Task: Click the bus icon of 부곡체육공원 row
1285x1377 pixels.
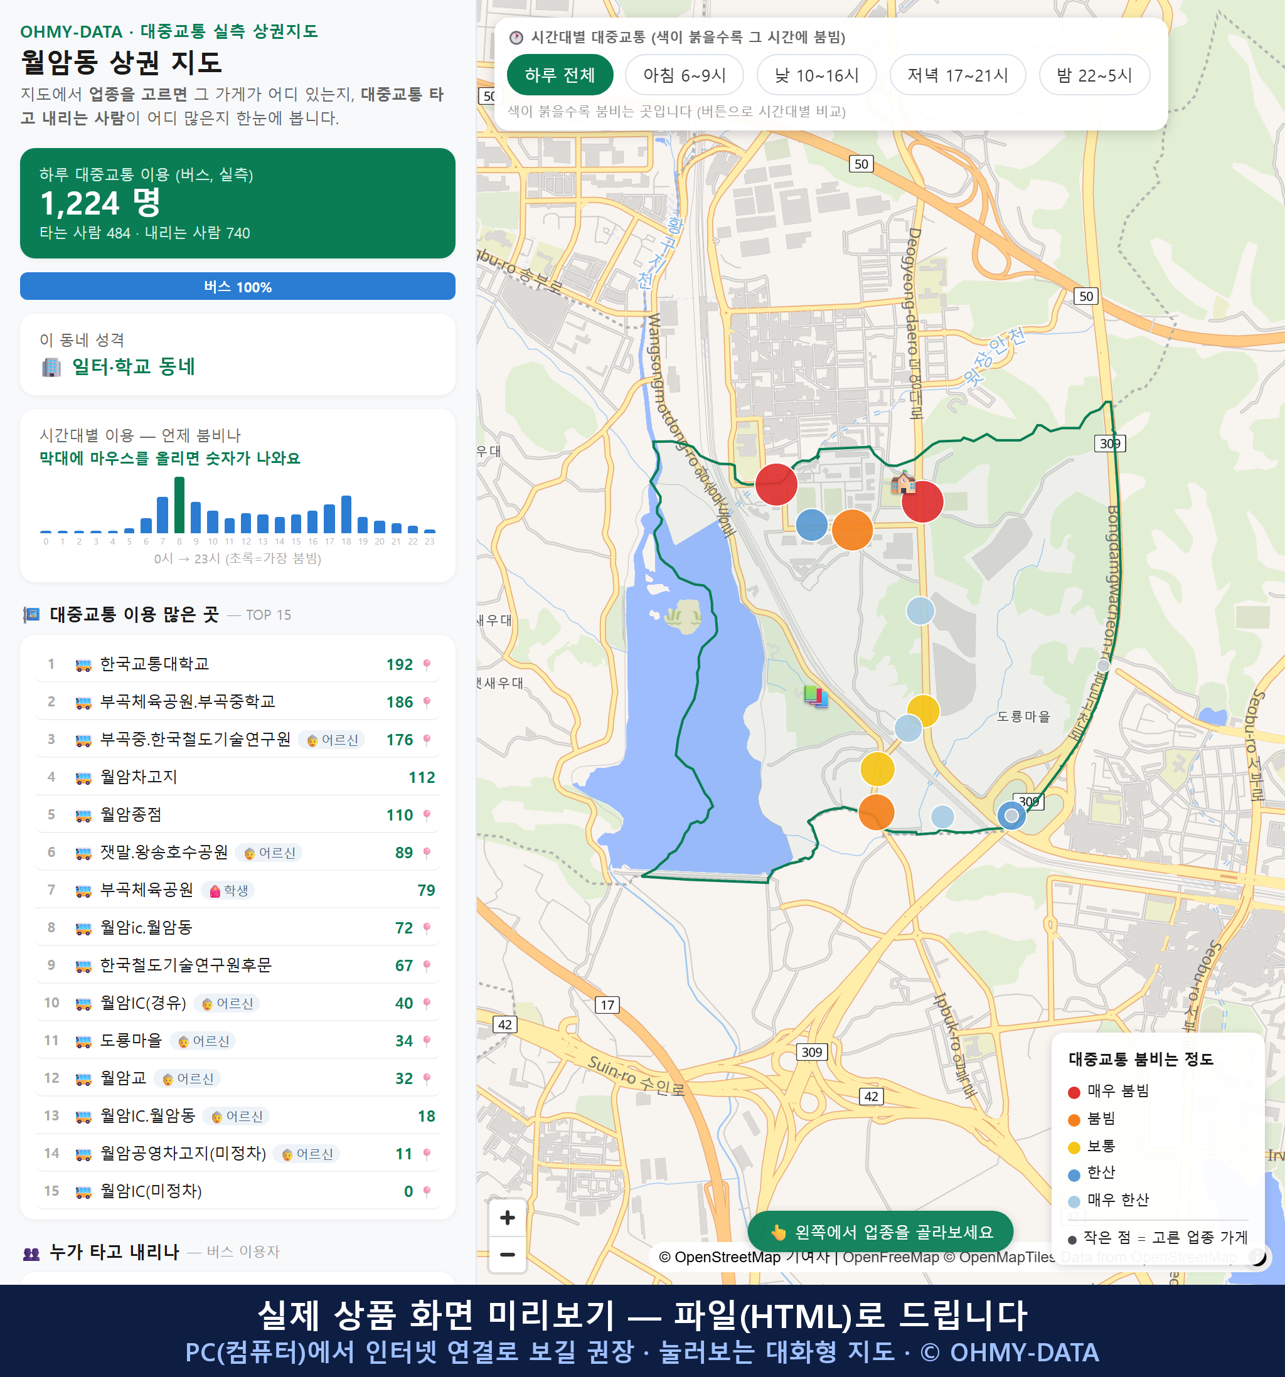Action: click(83, 891)
